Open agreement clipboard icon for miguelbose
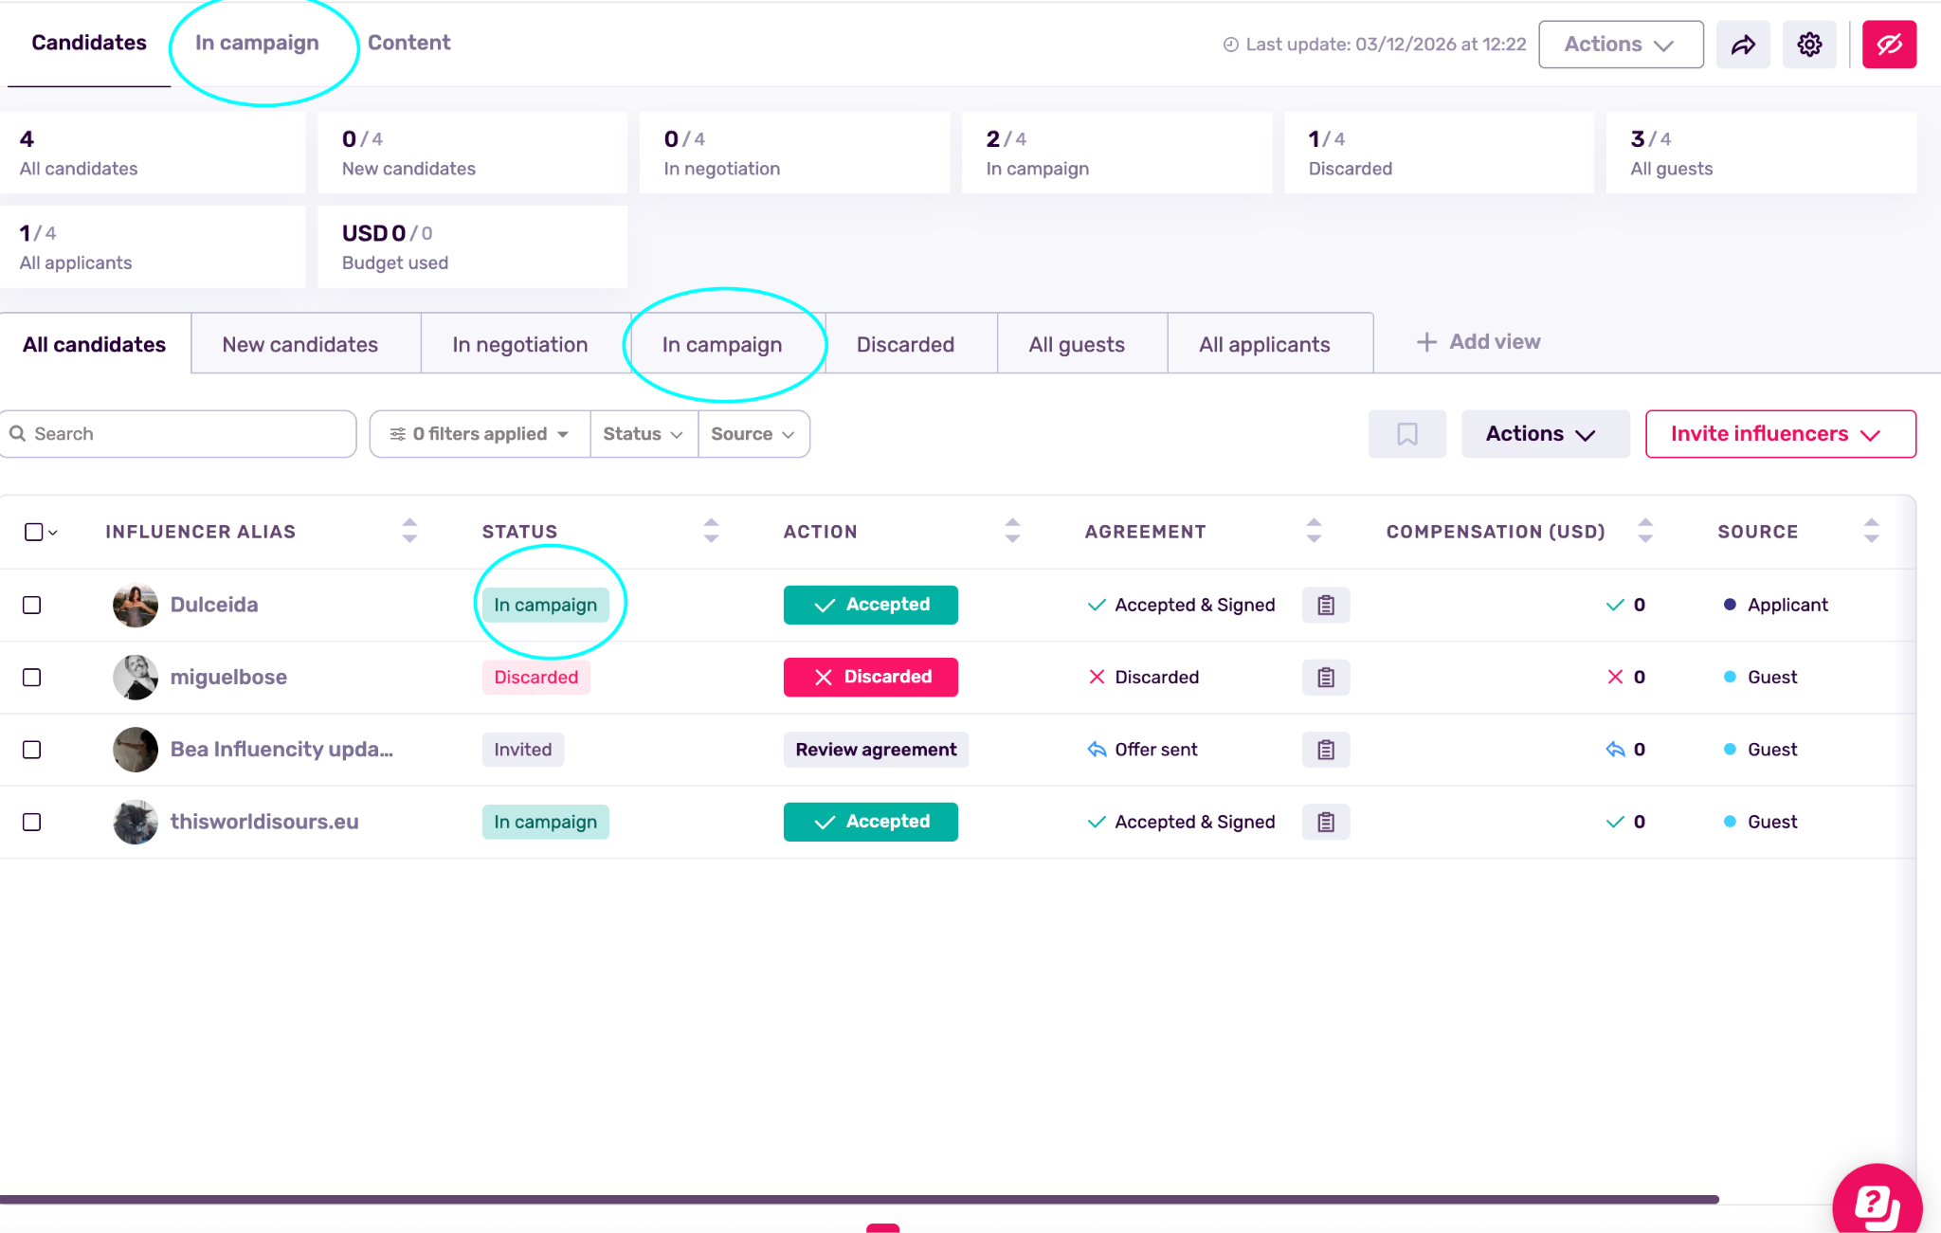Screen dimensions: 1941x1233 (1325, 678)
